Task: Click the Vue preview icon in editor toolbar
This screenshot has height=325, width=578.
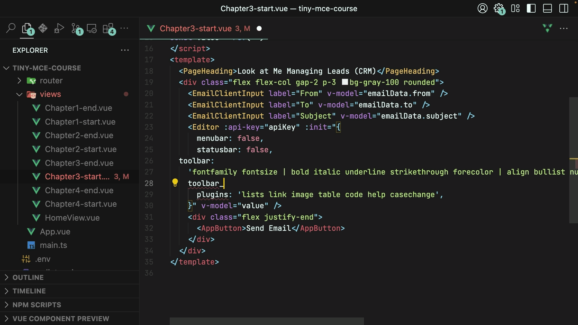Action: (x=547, y=28)
